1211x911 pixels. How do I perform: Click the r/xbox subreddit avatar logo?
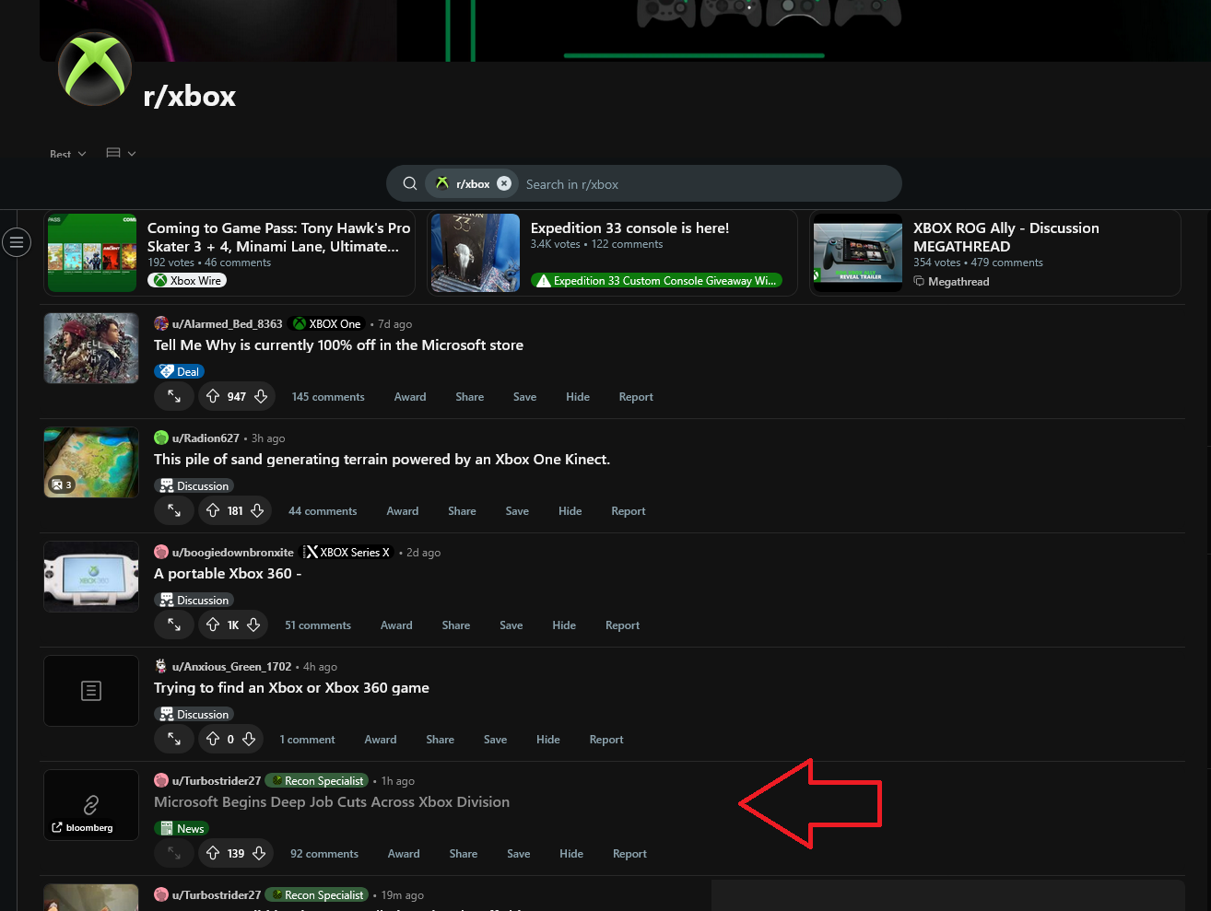95,69
